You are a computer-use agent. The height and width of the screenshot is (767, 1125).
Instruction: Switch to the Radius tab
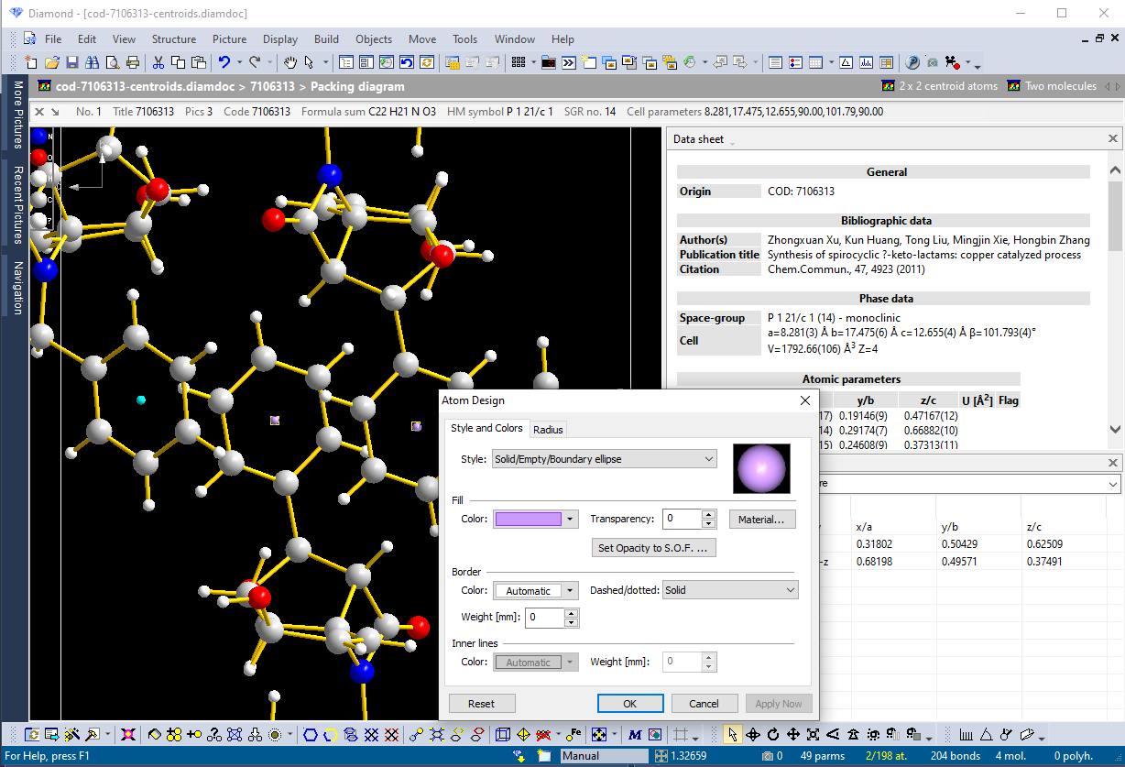[548, 429]
